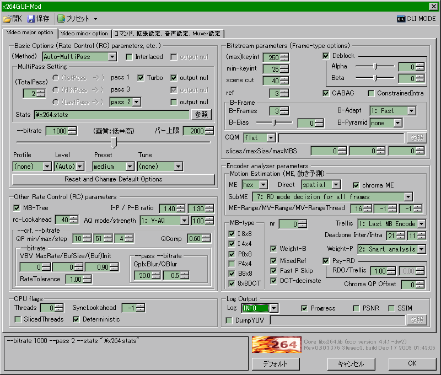
Task: Switch to CLI MODE
Action: pos(416,19)
